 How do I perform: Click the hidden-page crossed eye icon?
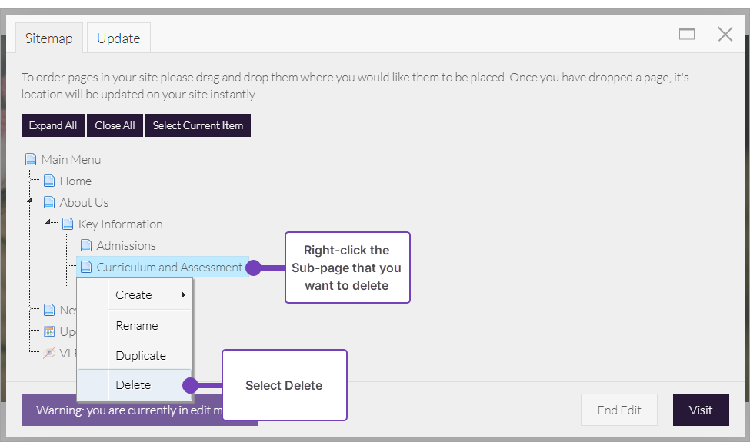[x=49, y=354]
